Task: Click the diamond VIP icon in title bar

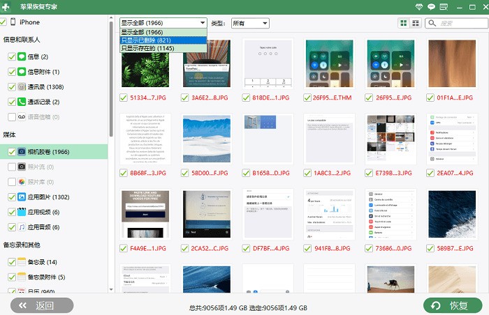Action: [x=419, y=6]
